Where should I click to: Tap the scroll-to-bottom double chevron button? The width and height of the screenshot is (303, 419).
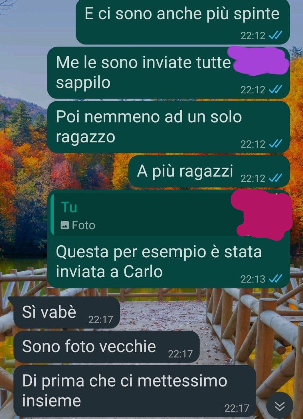pyautogui.click(x=279, y=406)
